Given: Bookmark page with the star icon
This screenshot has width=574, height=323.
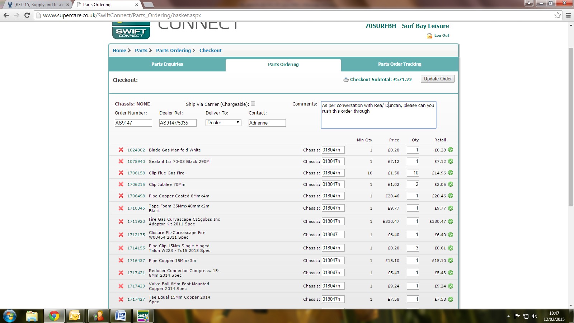Looking at the screenshot, I should [x=557, y=15].
